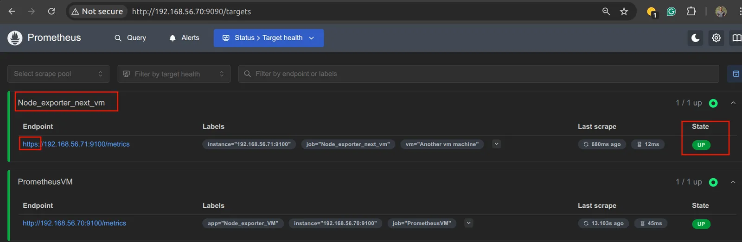742x242 pixels.
Task: Open the Query page
Action: (130, 38)
